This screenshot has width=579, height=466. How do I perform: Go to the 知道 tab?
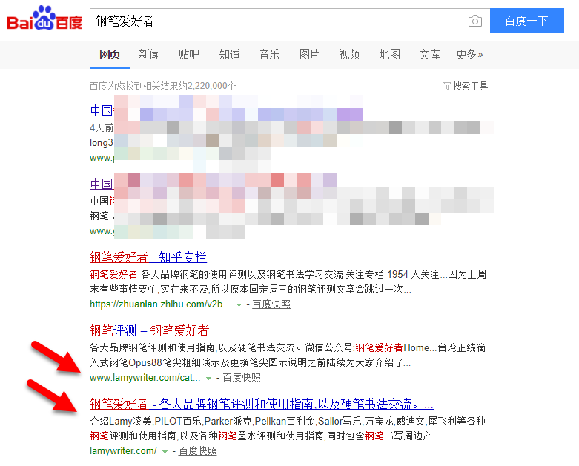pyautogui.click(x=229, y=54)
